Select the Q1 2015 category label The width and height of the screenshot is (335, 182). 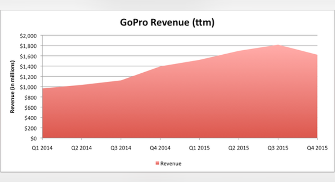200,148
